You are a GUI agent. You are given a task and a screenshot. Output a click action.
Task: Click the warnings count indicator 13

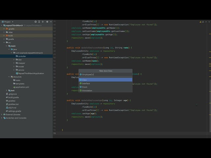click(202, 22)
